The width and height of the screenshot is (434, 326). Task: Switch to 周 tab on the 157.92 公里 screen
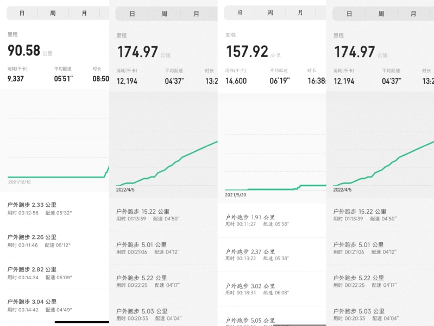point(270,13)
